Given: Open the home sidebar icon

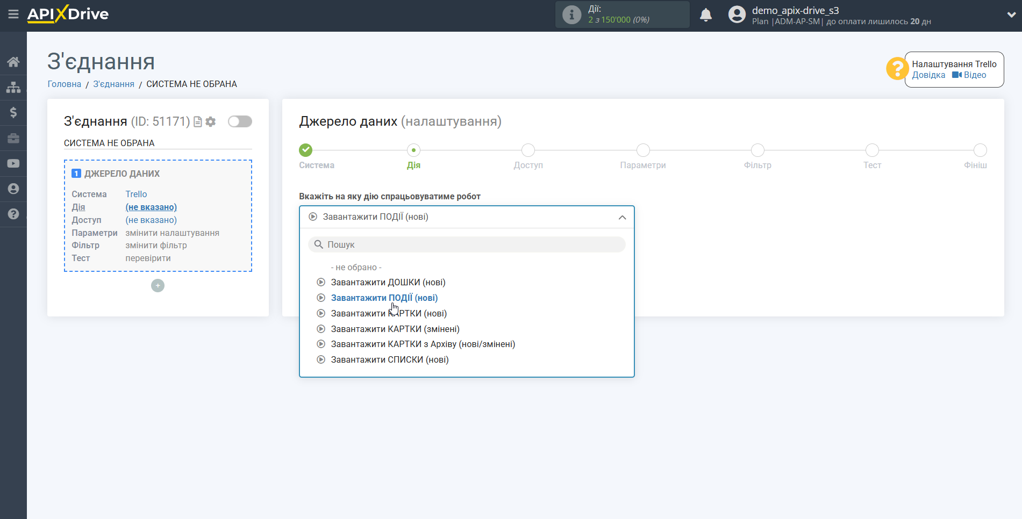Looking at the screenshot, I should click(x=13, y=62).
